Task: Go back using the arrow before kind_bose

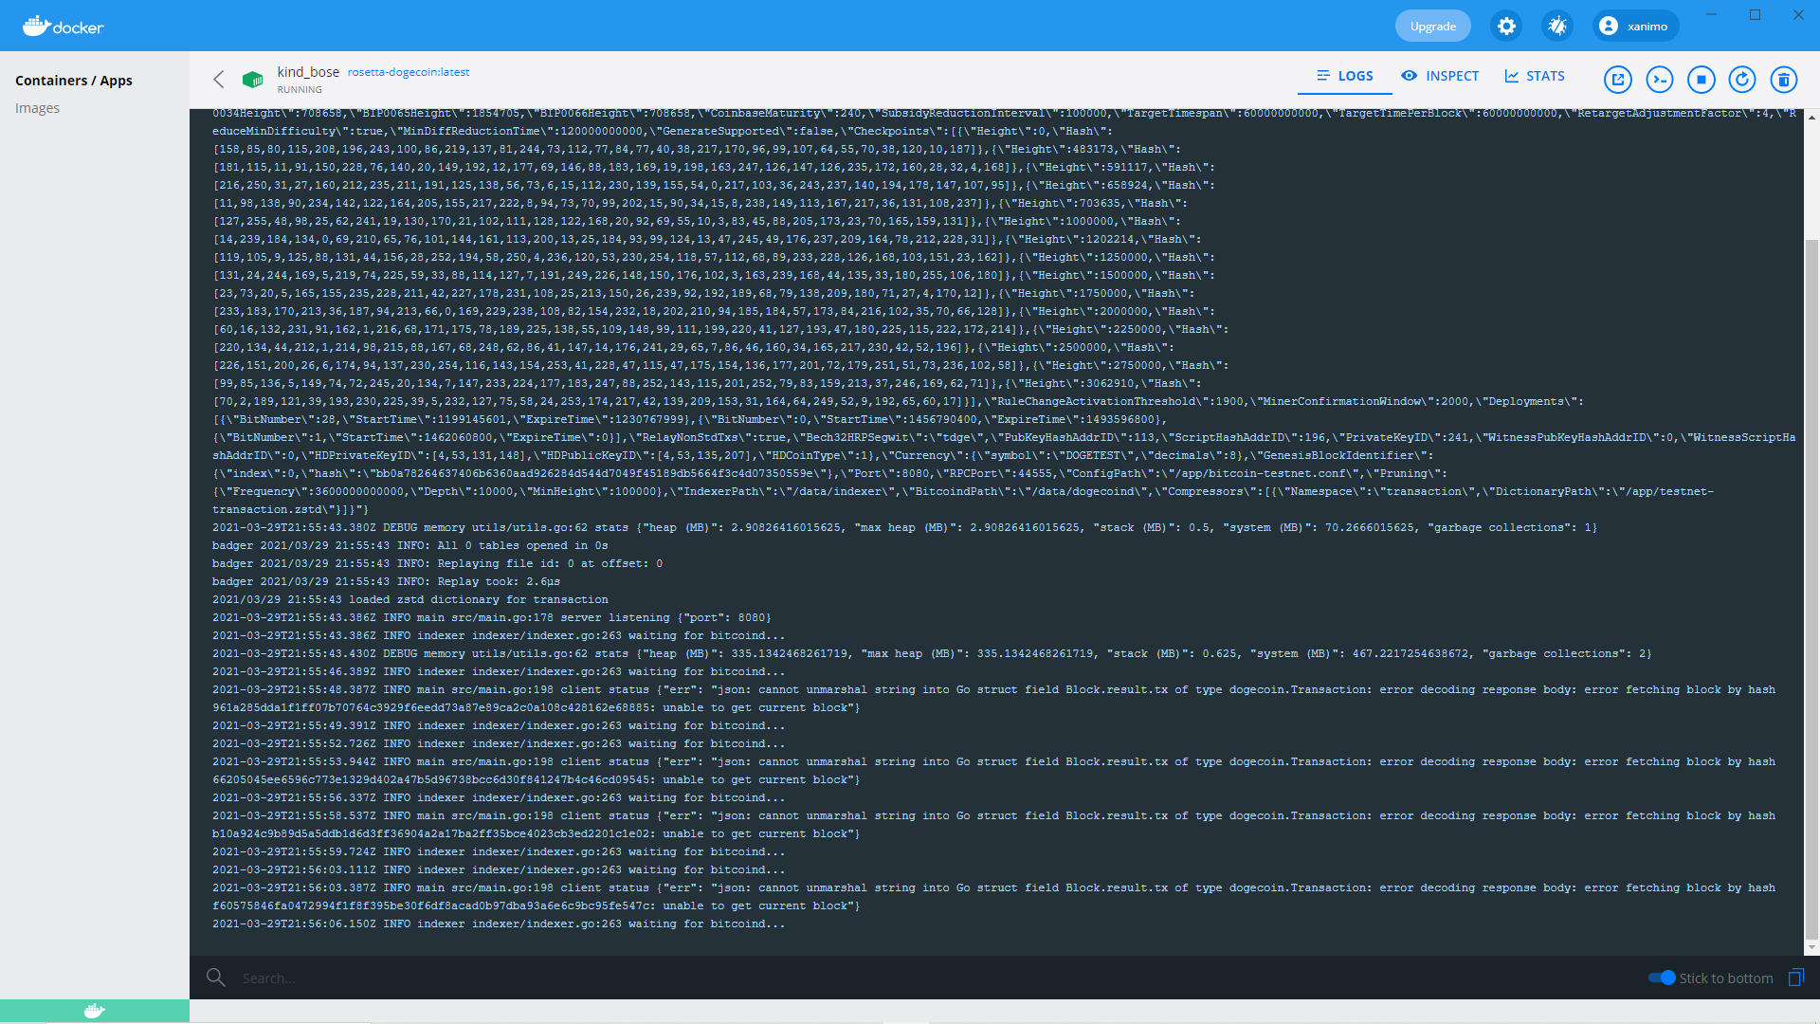Action: point(218,80)
